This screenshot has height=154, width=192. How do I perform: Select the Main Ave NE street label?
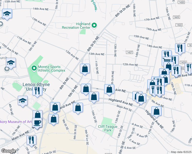pos(21,136)
